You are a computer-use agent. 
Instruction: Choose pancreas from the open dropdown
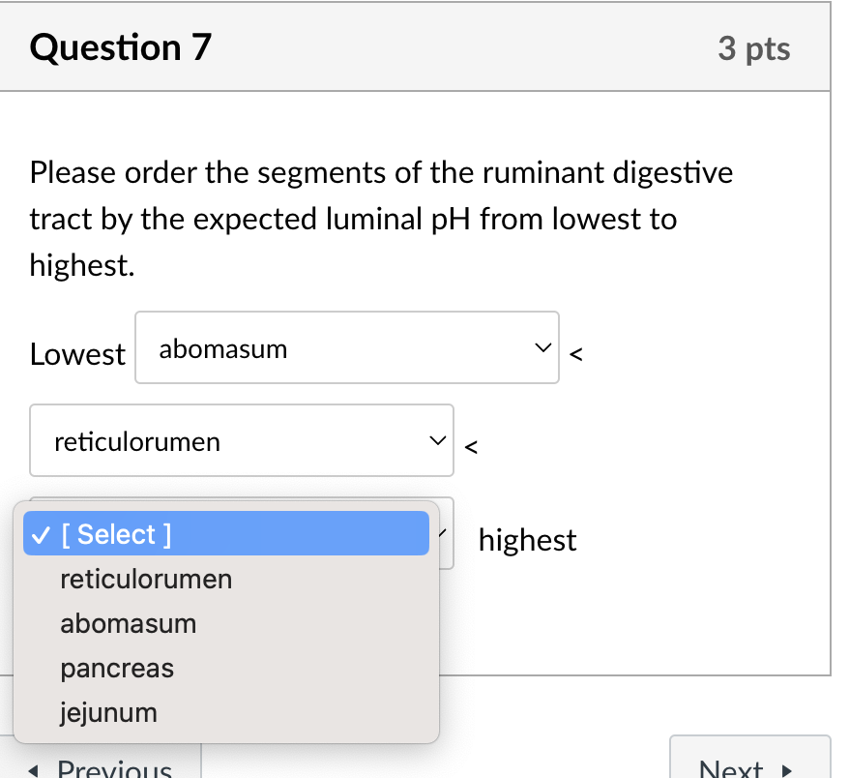coord(117,668)
